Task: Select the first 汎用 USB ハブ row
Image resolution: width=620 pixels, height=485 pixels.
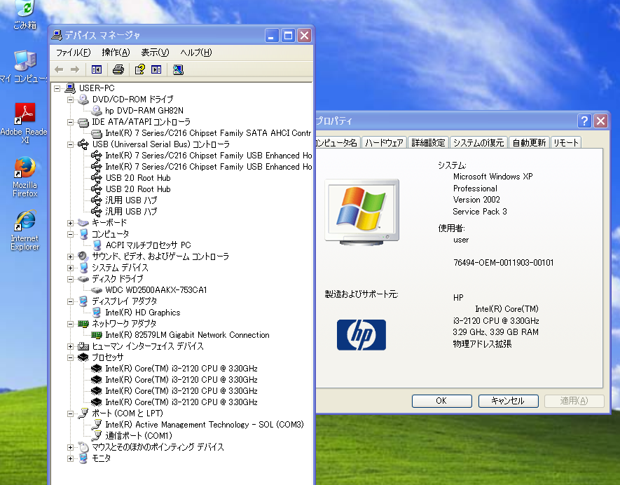Action: coord(131,200)
